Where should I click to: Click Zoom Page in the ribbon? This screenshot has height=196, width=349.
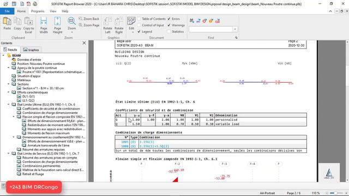(x=89, y=25)
